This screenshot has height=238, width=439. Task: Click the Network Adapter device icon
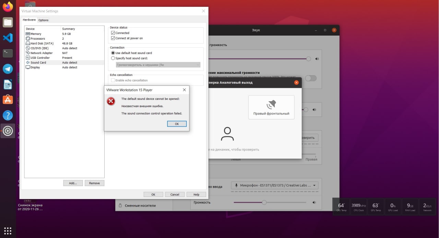point(28,53)
